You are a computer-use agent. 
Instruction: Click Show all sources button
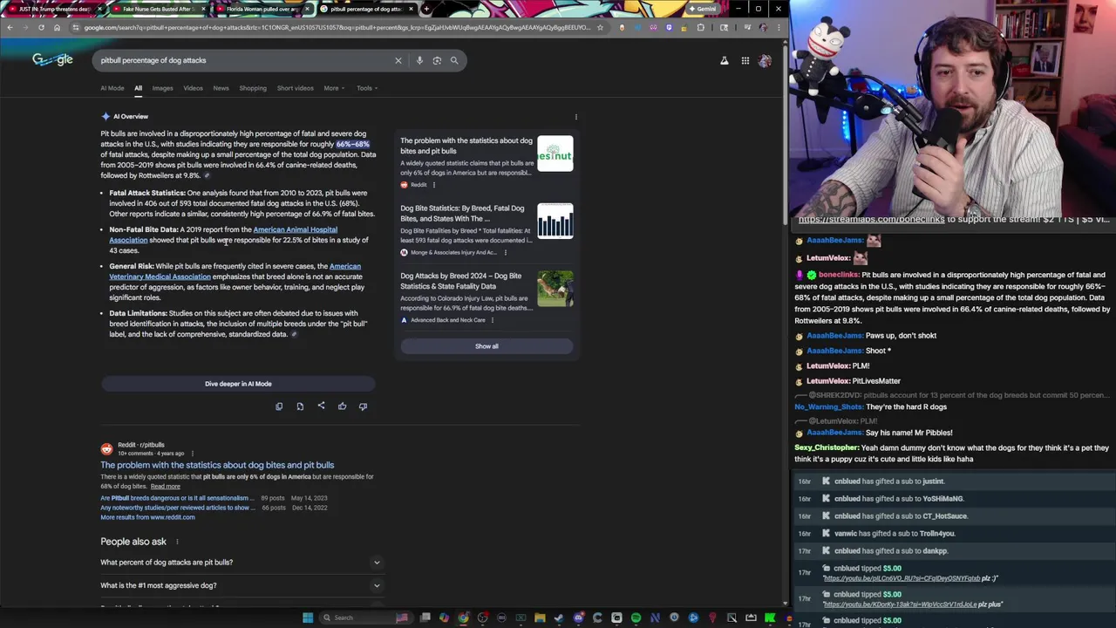pyautogui.click(x=487, y=346)
